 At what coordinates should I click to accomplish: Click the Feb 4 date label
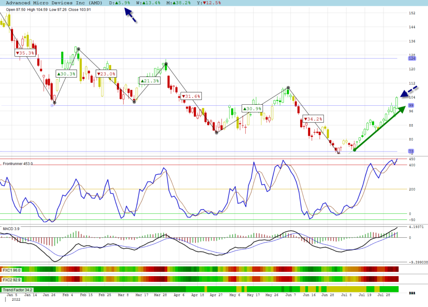(68, 295)
